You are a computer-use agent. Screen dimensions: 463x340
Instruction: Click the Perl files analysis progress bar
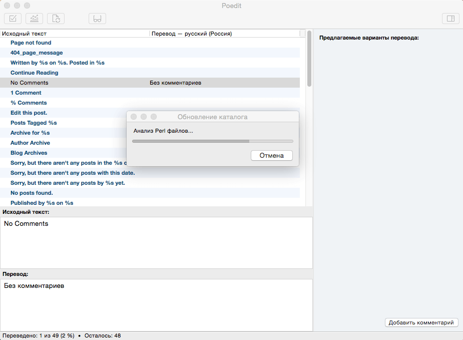[213, 141]
